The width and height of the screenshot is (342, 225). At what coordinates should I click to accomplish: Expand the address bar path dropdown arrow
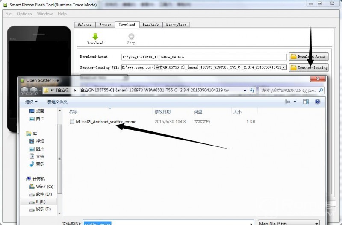[x=245, y=91]
